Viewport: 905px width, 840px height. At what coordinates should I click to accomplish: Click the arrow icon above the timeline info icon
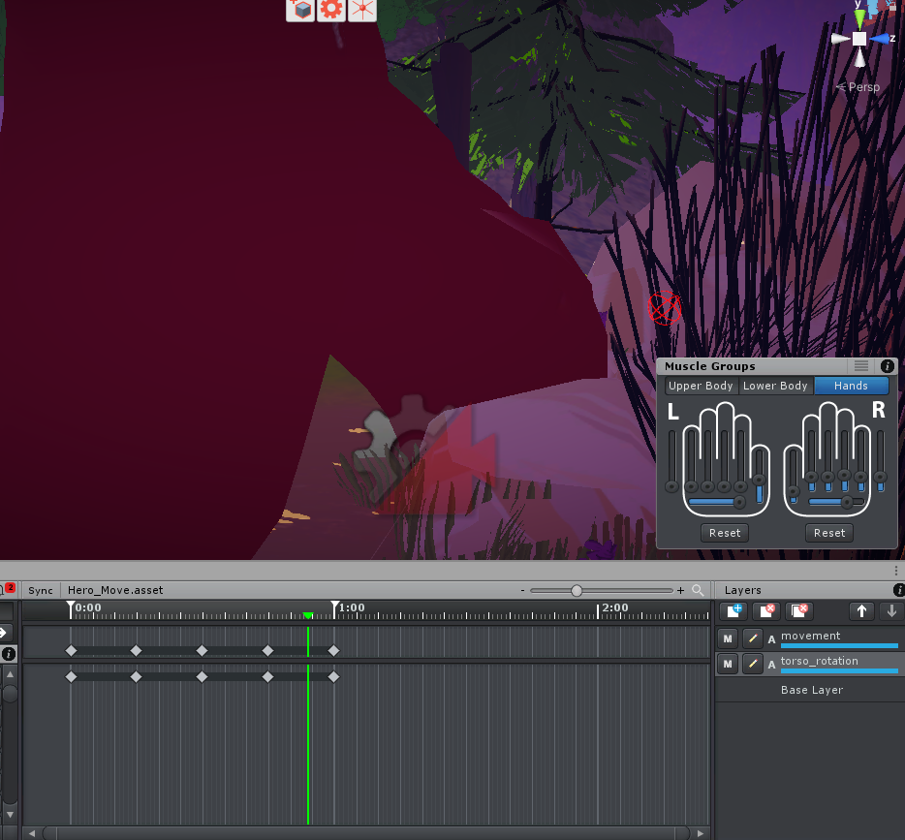coord(4,633)
